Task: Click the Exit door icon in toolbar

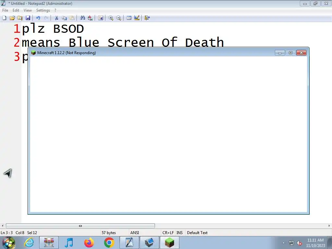Action: (x=147, y=18)
